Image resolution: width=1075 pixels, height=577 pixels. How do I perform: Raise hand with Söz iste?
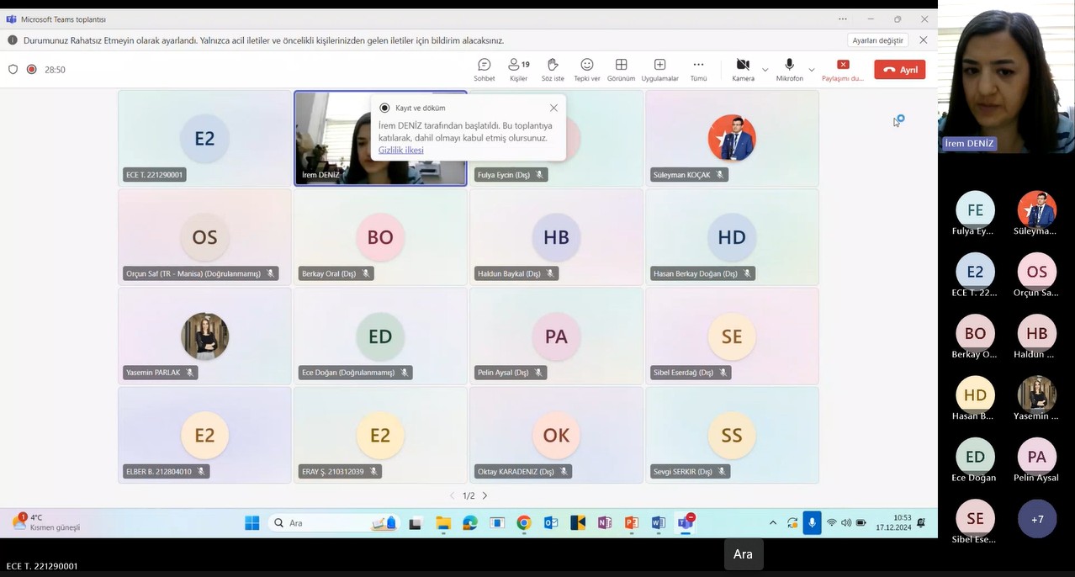coord(552,69)
